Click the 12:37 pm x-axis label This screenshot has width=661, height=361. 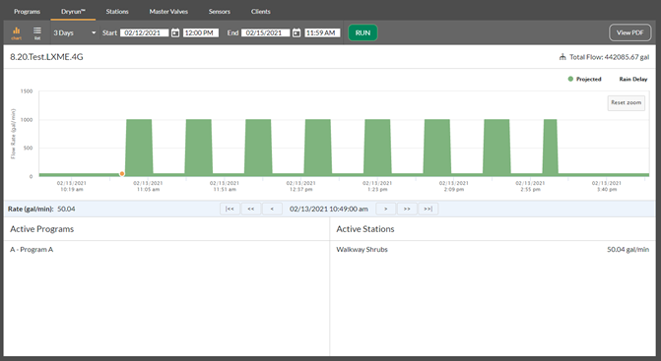click(300, 186)
